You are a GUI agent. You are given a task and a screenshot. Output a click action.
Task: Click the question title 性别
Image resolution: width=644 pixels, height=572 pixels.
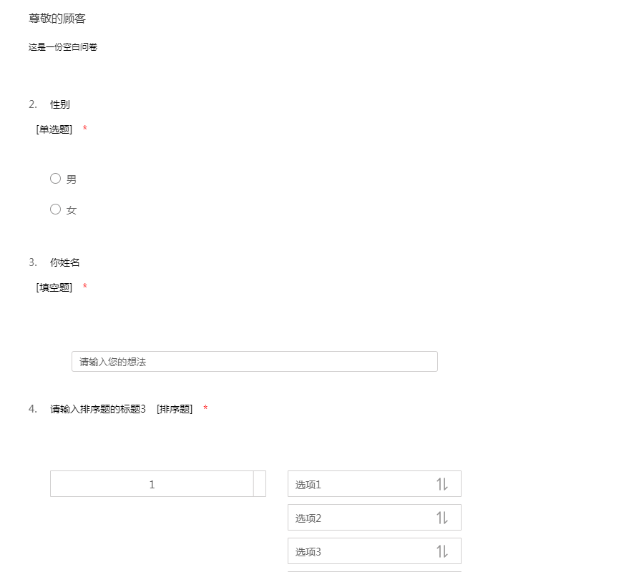60,104
